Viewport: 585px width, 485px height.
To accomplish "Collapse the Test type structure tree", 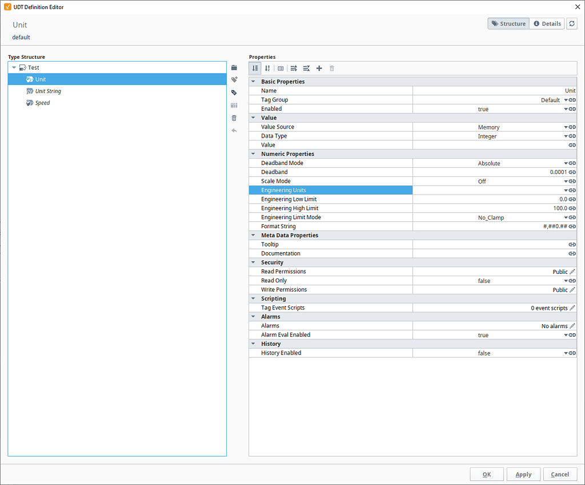I will 14,67.
